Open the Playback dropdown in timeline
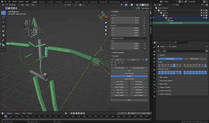The height and width of the screenshot is (123, 209). pyautogui.click(x=10, y=113)
